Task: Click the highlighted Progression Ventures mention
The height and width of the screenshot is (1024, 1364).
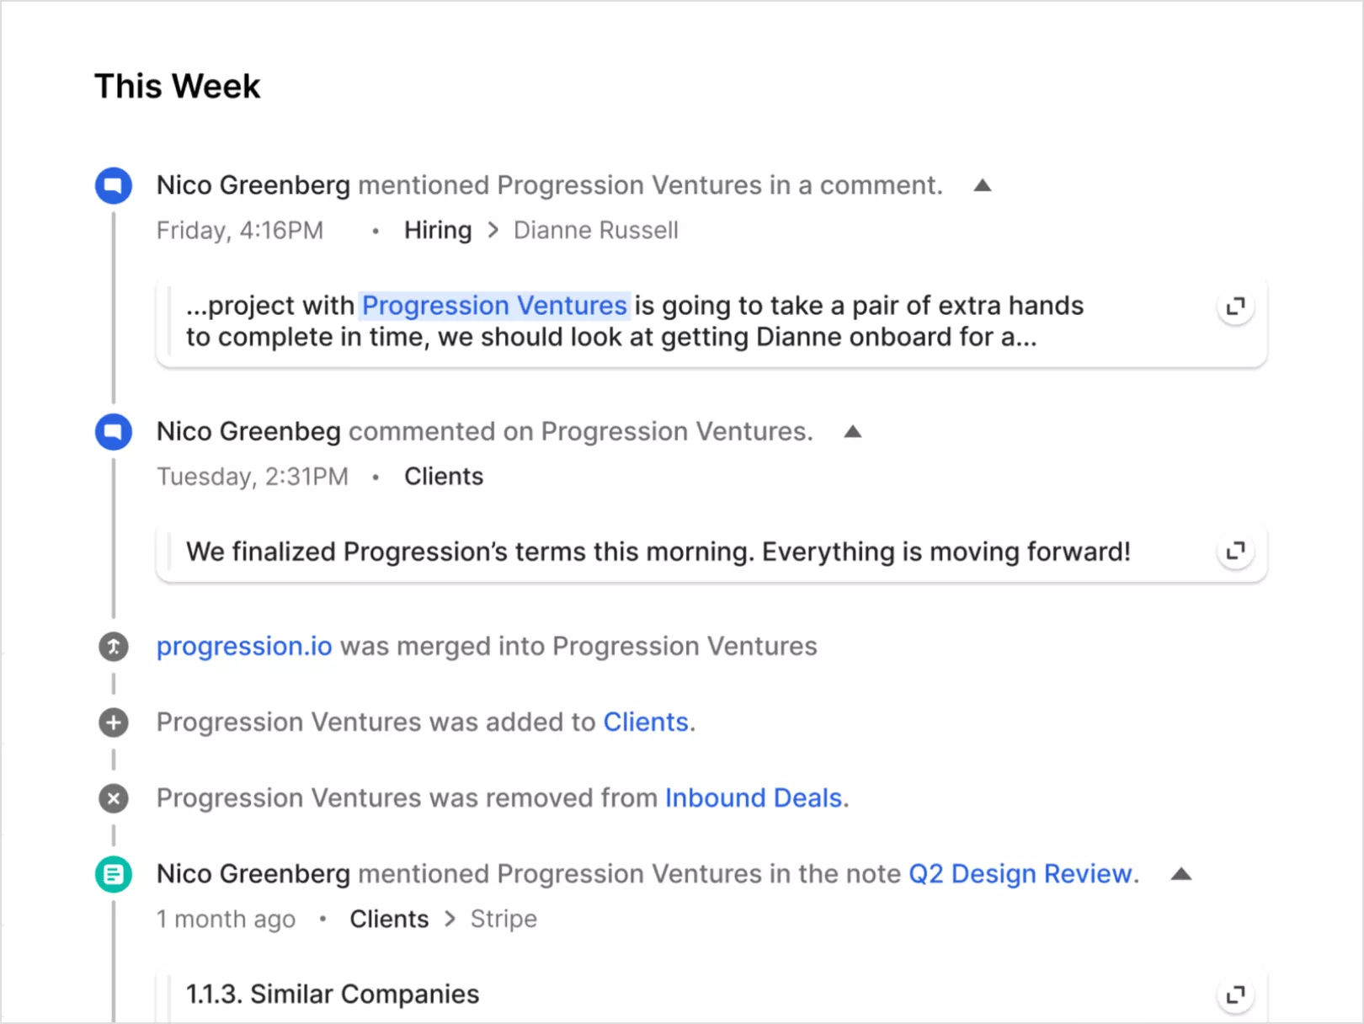Action: click(x=495, y=306)
